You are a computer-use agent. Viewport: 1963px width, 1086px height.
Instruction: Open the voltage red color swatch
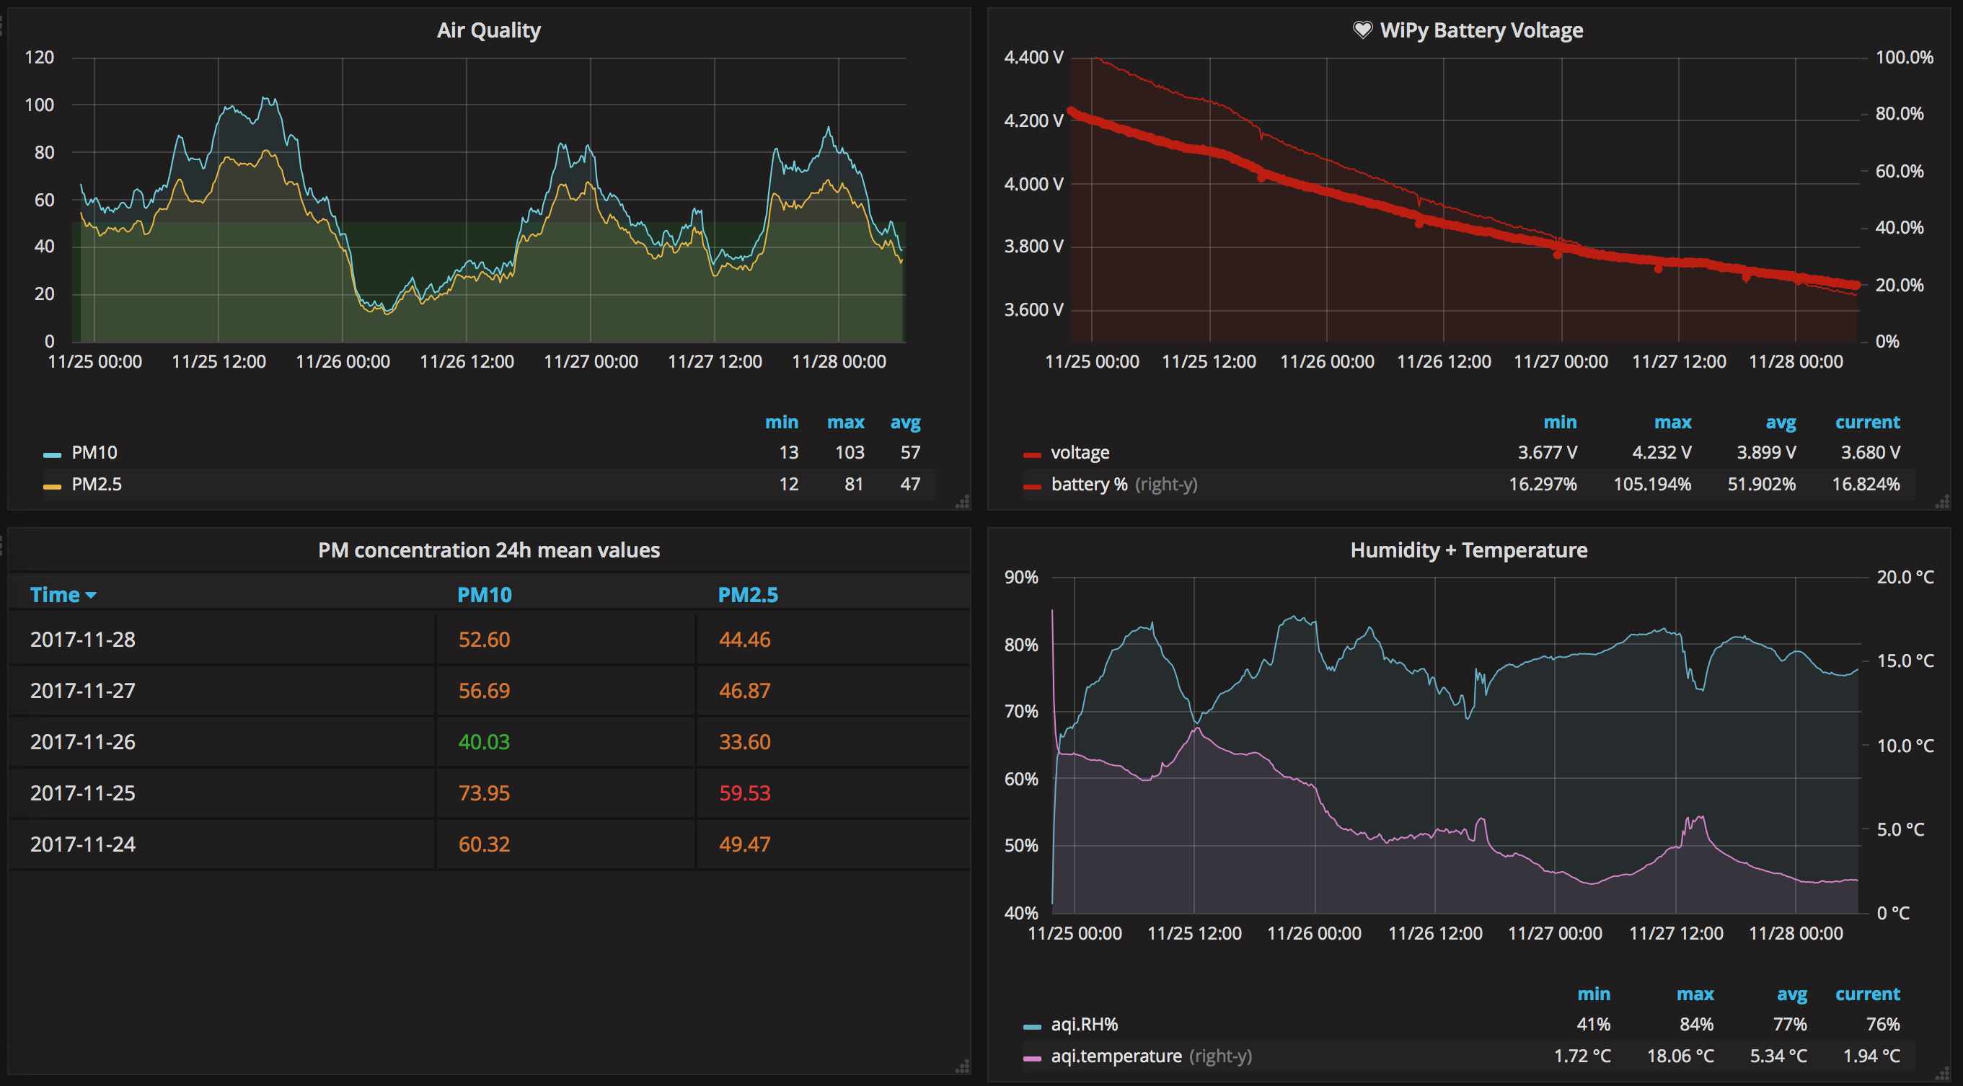pyautogui.click(x=1032, y=455)
